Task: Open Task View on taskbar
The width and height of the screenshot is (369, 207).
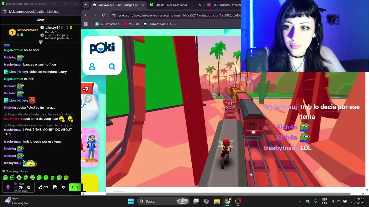Action: (196, 201)
